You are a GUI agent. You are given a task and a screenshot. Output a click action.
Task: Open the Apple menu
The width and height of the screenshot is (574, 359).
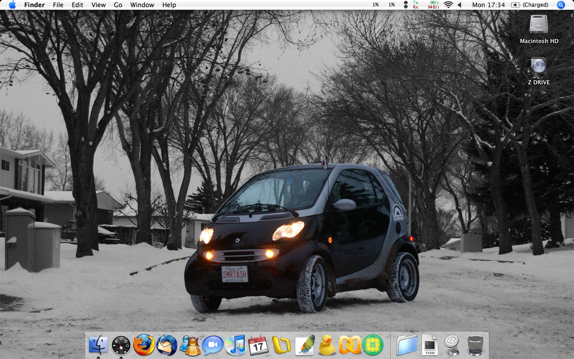[12, 5]
